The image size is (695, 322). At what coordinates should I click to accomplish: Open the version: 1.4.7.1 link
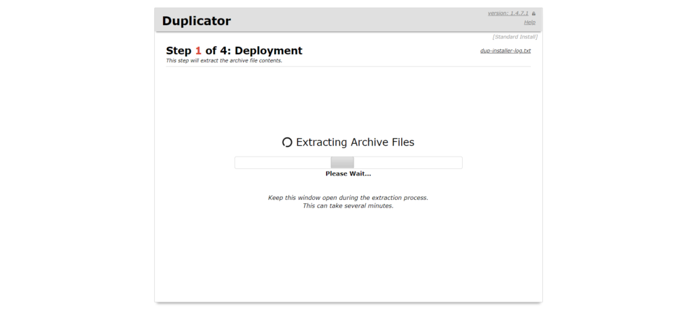pos(508,14)
